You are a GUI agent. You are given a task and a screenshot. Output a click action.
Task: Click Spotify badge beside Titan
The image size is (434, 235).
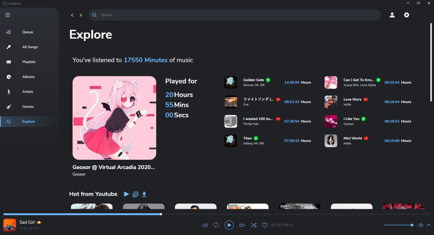coord(256,138)
